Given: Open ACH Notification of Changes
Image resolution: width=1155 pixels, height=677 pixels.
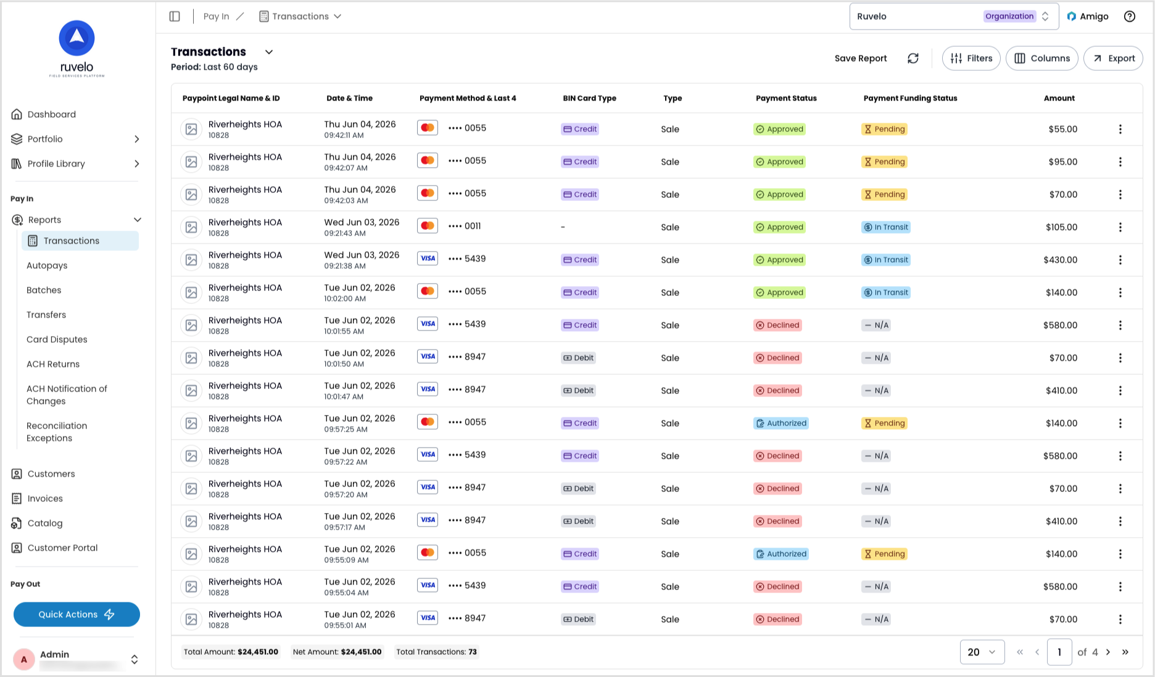Looking at the screenshot, I should 67,395.
